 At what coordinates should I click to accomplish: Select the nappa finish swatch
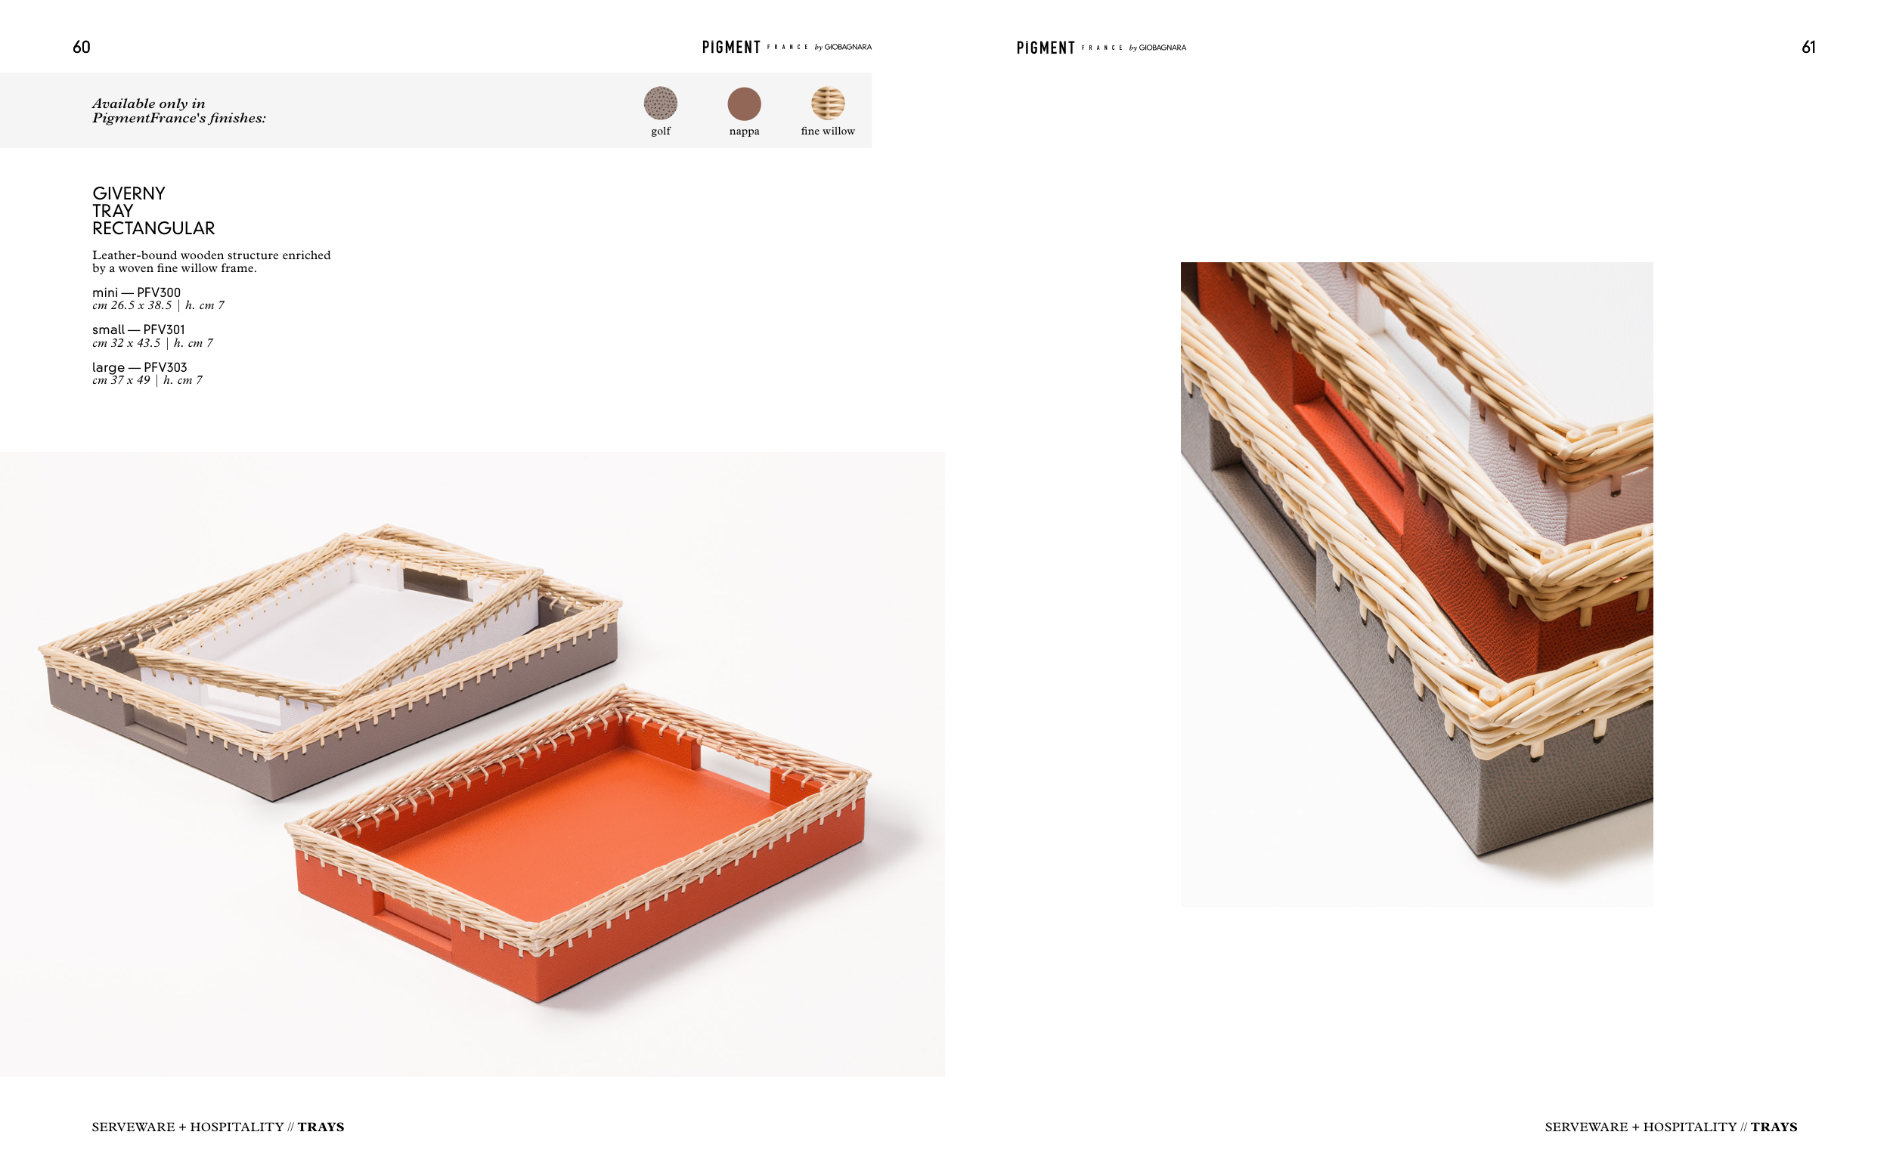[x=744, y=103]
